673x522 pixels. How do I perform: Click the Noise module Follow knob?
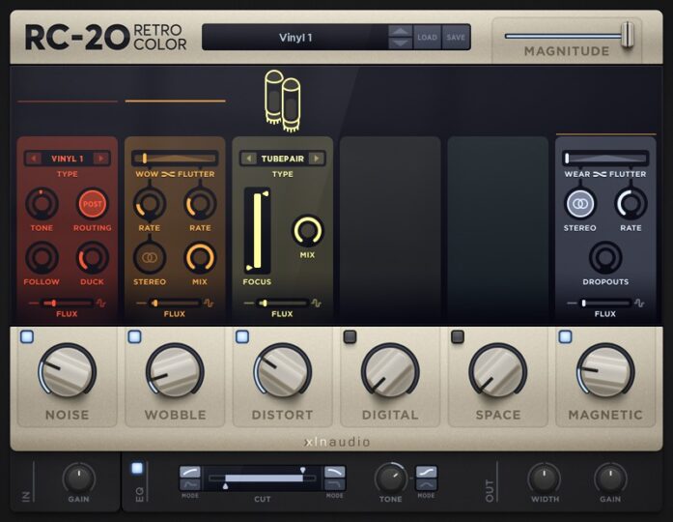click(x=42, y=258)
